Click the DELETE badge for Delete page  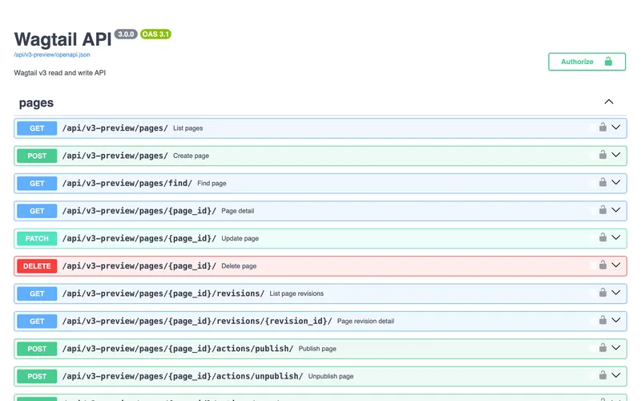37,266
